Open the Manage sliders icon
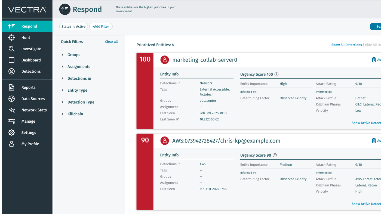 coord(11,121)
